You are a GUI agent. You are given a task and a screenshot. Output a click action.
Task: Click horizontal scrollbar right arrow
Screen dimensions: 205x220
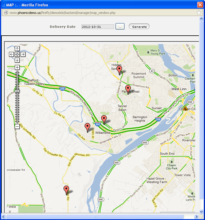coord(197,217)
